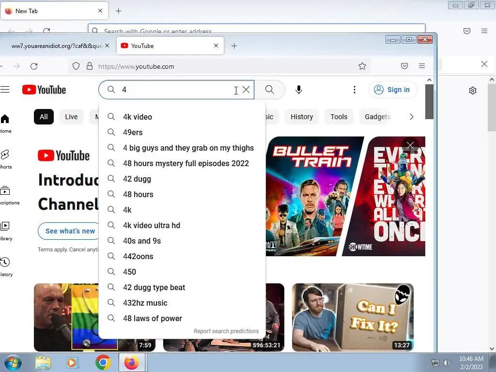The height and width of the screenshot is (372, 496).
Task: Choose suggestion '442oons'
Action: (182, 256)
